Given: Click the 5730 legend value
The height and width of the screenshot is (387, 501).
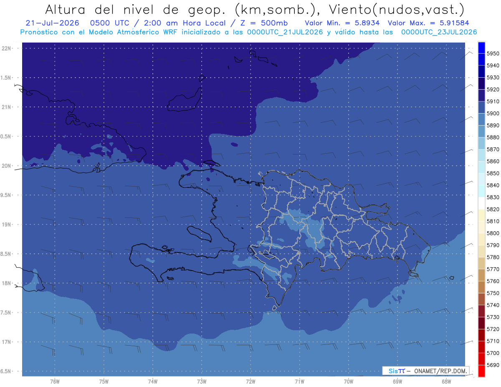Looking at the screenshot, I should tap(493, 317).
